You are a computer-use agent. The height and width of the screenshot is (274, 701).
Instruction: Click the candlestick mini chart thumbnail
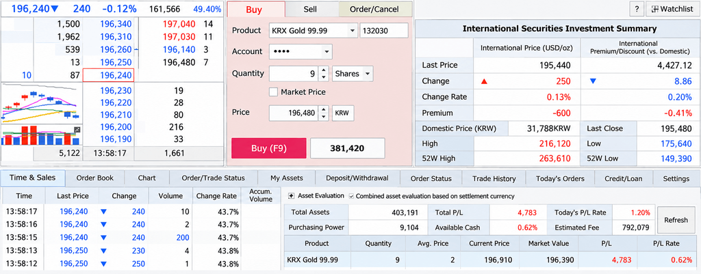41,105
